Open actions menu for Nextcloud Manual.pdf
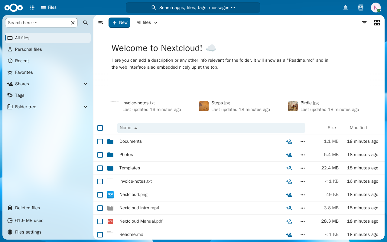This screenshot has height=242, width=387. [x=303, y=221]
